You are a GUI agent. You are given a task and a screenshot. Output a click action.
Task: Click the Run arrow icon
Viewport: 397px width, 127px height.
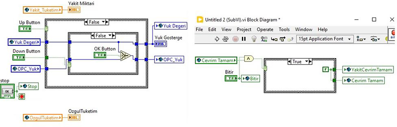tap(217, 39)
